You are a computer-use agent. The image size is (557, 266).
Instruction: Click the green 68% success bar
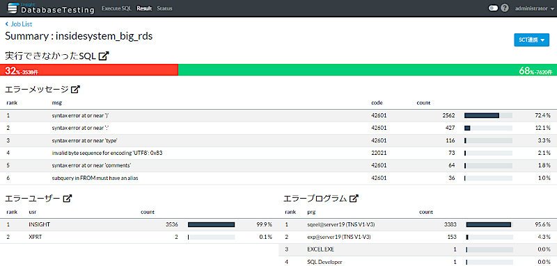click(368, 69)
